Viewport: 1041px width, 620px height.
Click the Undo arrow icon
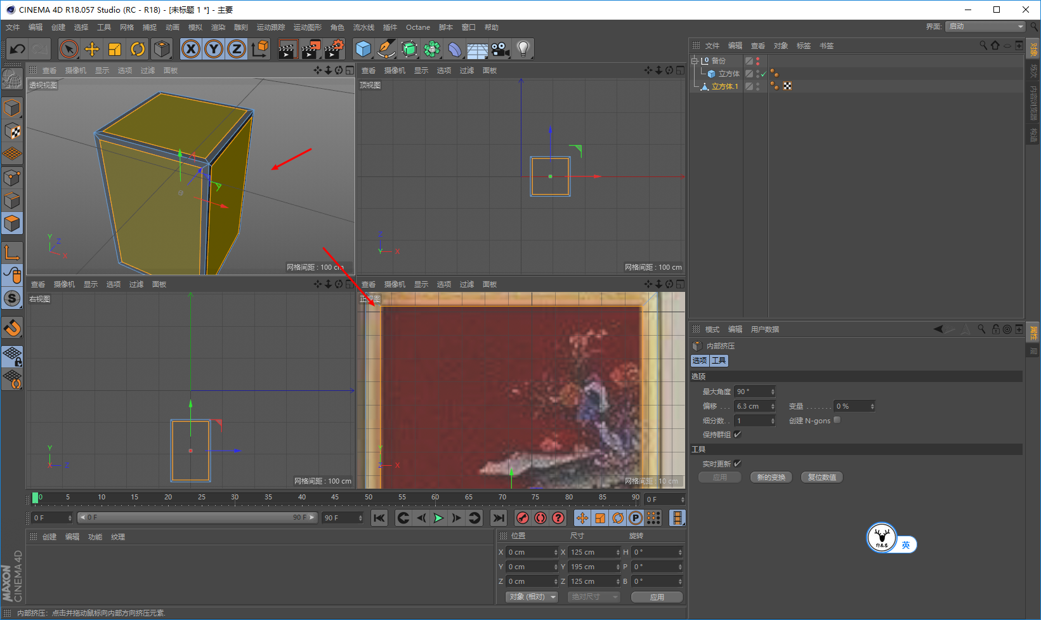18,49
